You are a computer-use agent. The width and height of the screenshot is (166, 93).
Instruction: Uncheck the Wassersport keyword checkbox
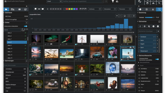point(139,51)
